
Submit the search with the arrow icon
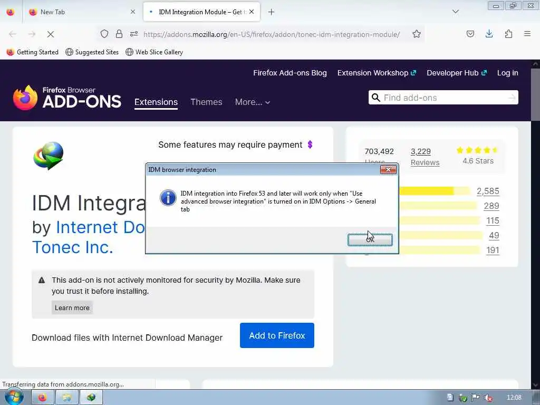512,98
